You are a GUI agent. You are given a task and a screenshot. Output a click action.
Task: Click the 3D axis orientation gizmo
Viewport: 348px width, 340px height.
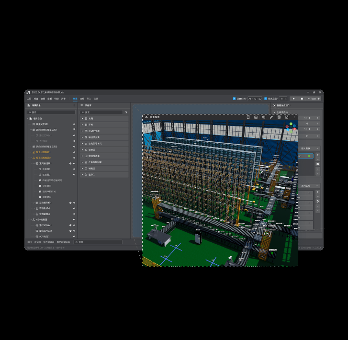coord(291,127)
